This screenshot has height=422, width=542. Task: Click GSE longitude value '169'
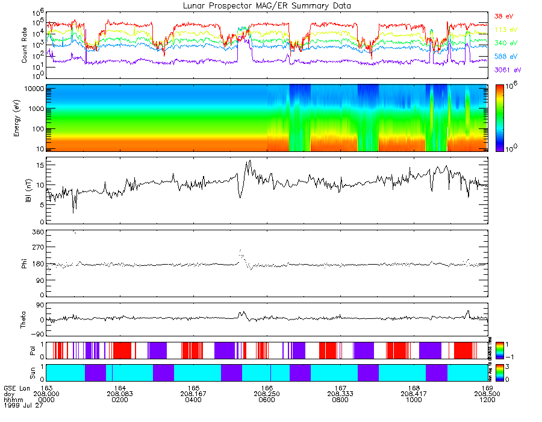(x=487, y=388)
